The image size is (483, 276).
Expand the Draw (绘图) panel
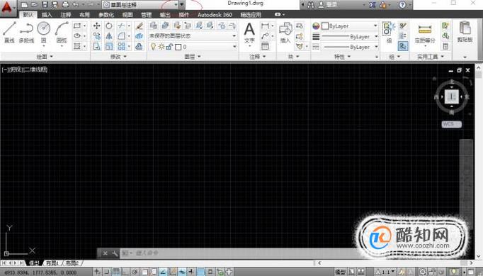[x=45, y=57]
